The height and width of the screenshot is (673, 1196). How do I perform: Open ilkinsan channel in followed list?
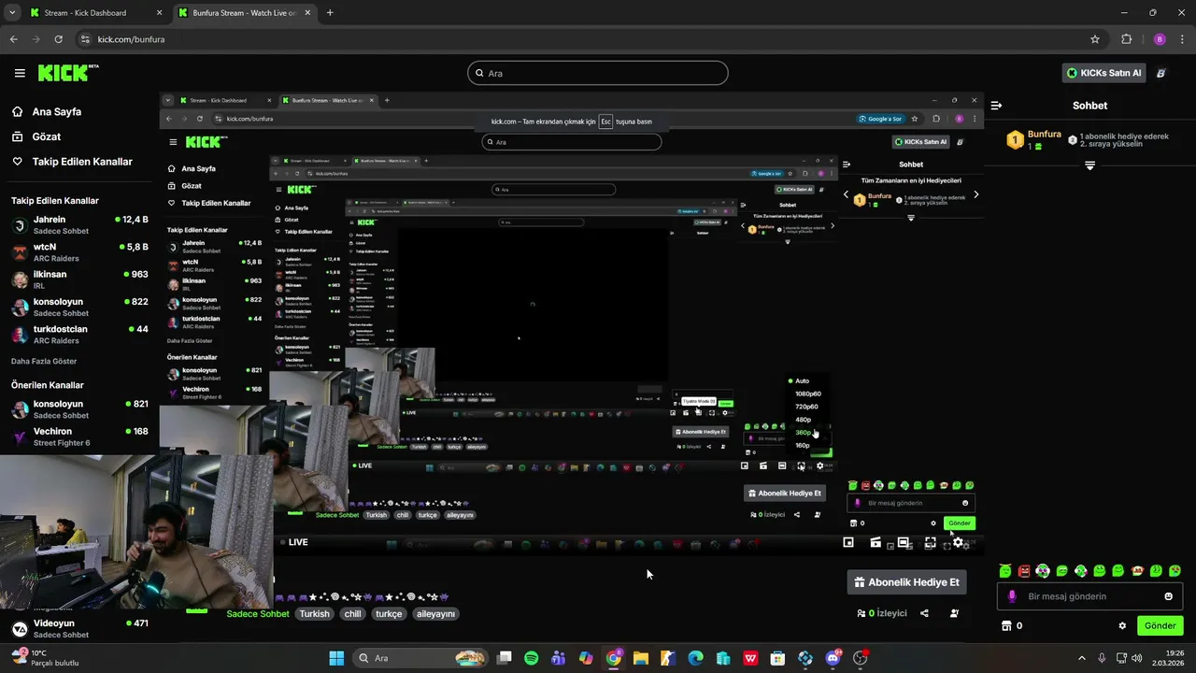[79, 279]
